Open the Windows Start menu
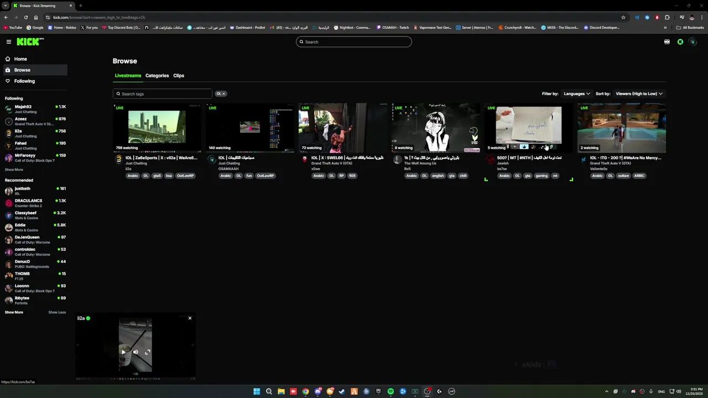Screen dimensions: 708x398 (257, 391)
